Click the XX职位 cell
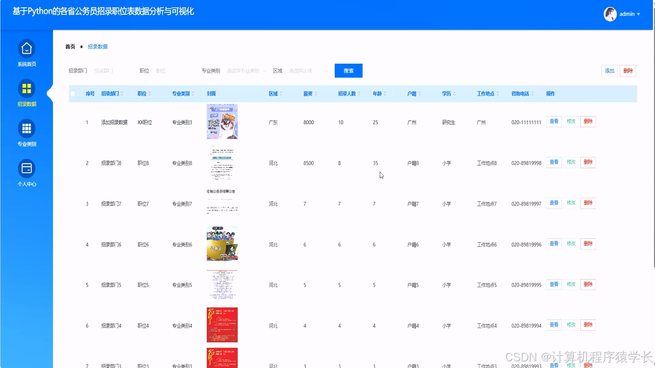The width and height of the screenshot is (655, 368). 145,123
